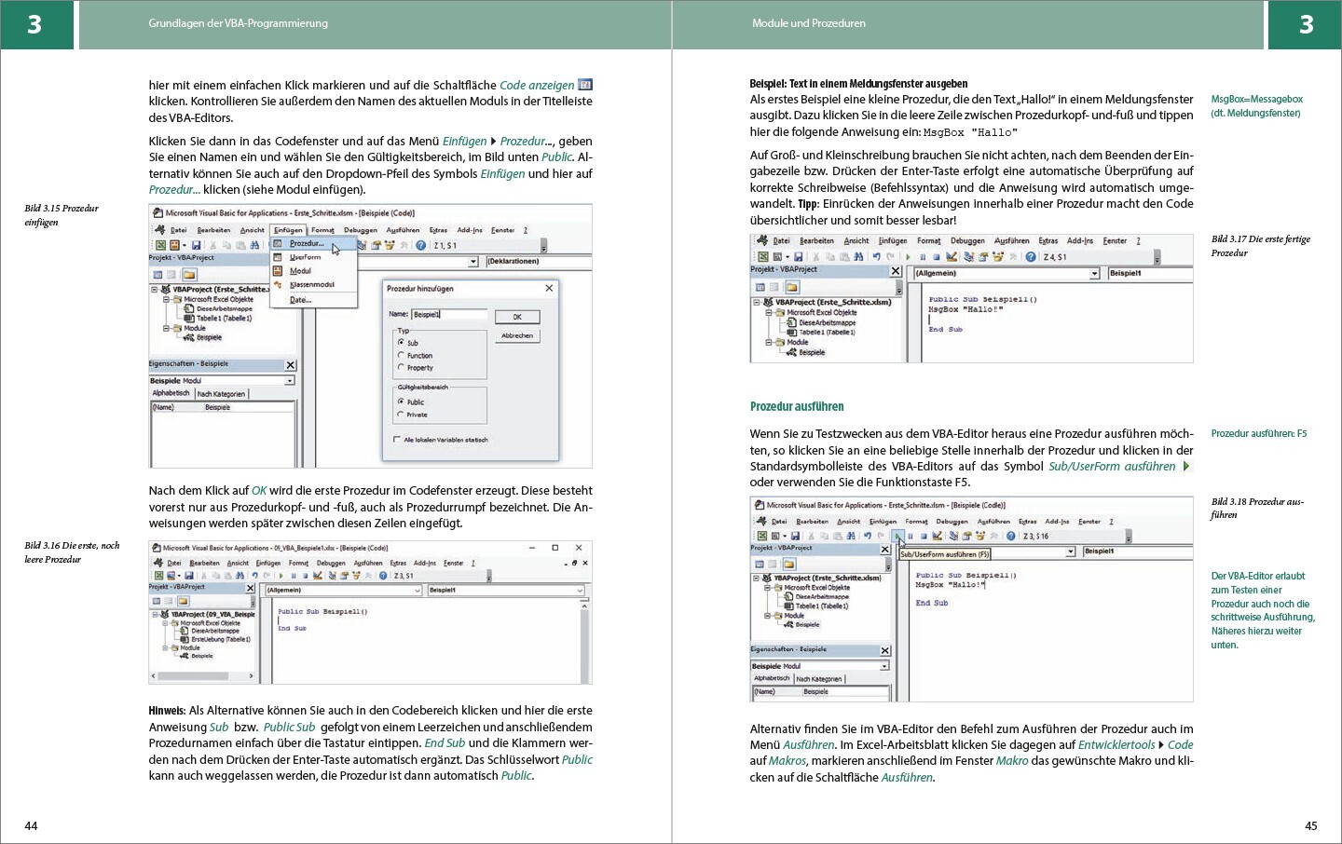Screen dimensions: 1342x844
Task: Select the Function radio button
Action: coord(401,355)
